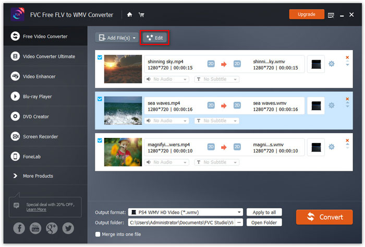Viewport: 365px width, 247px height.
Task: Open the shopping cart icon
Action: [141, 15]
